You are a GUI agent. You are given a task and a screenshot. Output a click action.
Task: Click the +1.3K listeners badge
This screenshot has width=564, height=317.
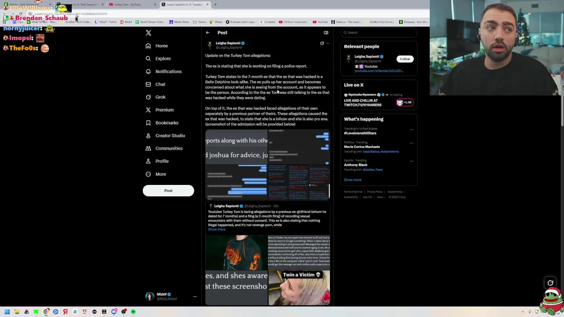404,103
